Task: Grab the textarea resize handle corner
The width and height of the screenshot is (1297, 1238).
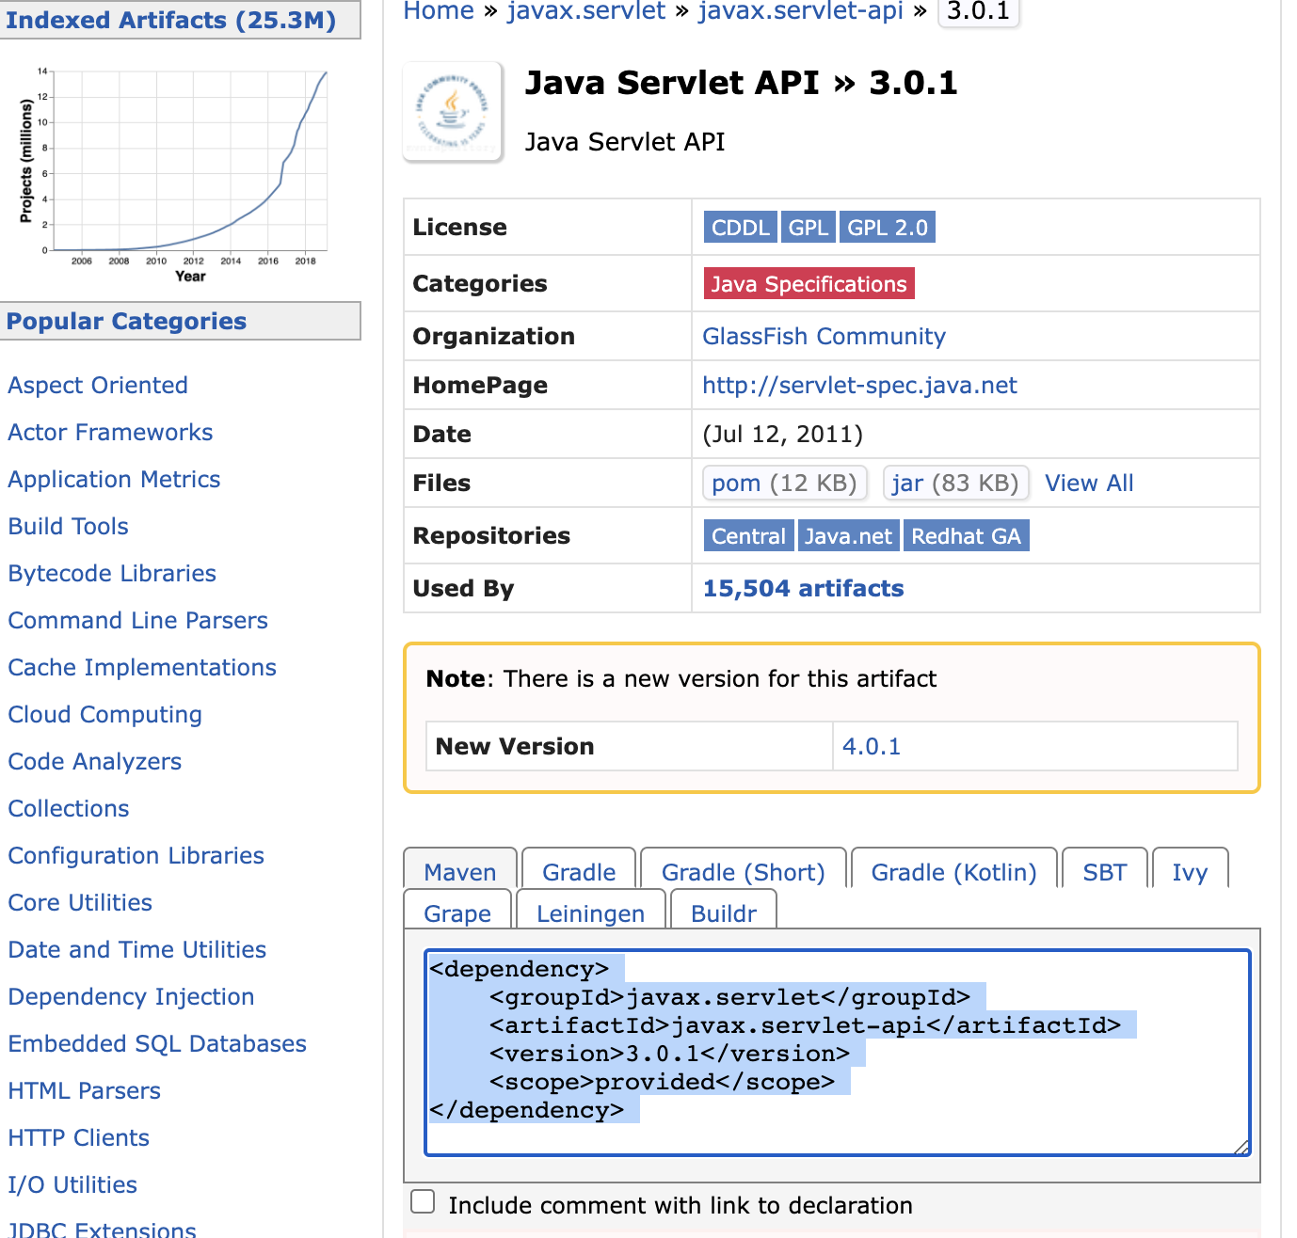Action: (x=1241, y=1146)
